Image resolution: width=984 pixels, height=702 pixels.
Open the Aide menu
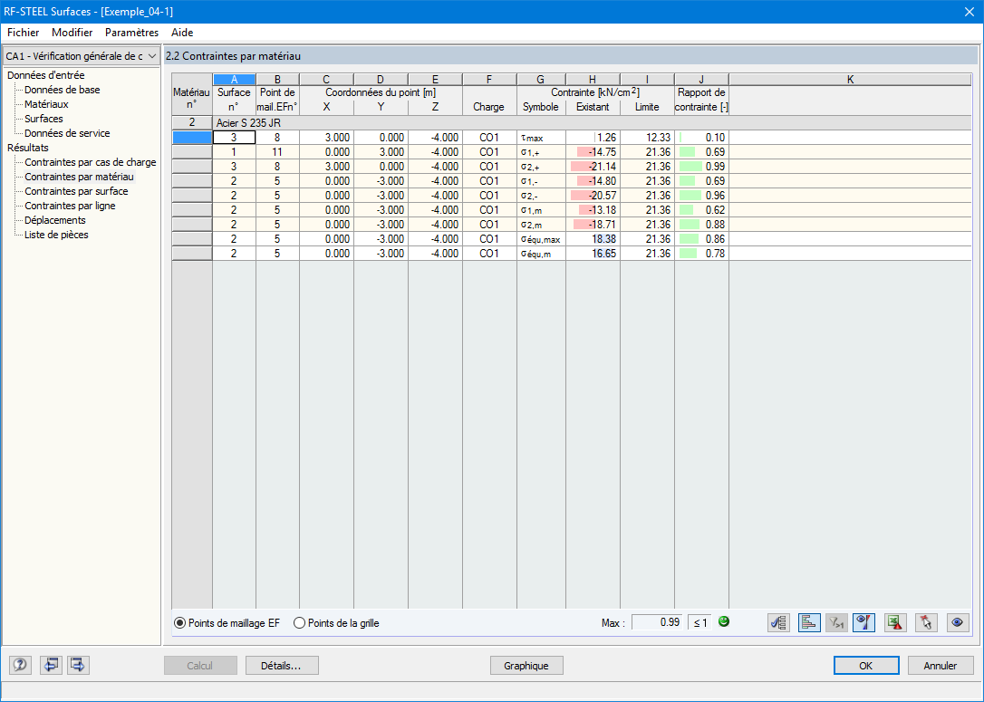pyautogui.click(x=182, y=33)
